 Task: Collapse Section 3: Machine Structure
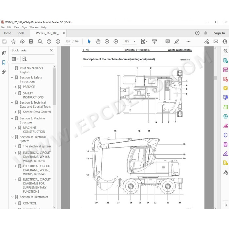click(12, 118)
